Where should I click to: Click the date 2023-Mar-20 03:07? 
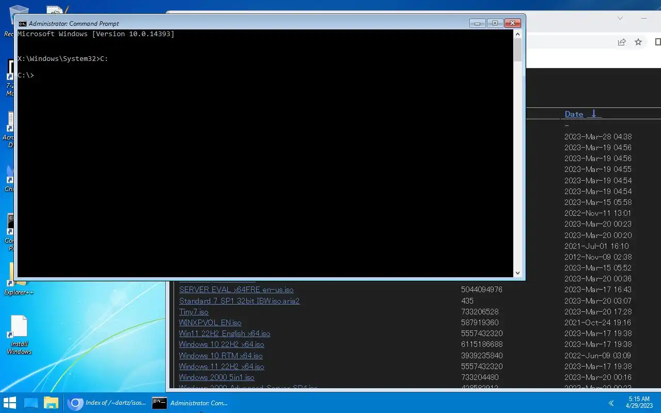[598, 301]
